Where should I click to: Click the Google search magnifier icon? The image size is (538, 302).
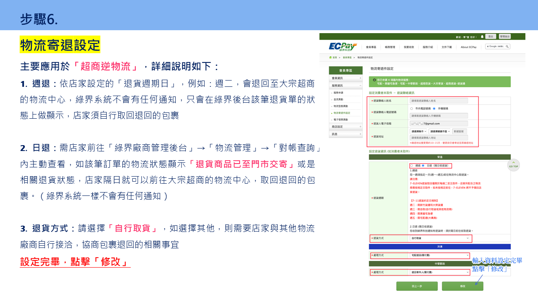point(507,46)
